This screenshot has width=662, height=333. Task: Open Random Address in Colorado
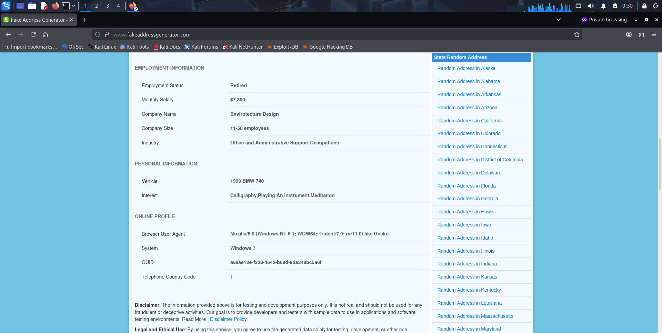469,133
